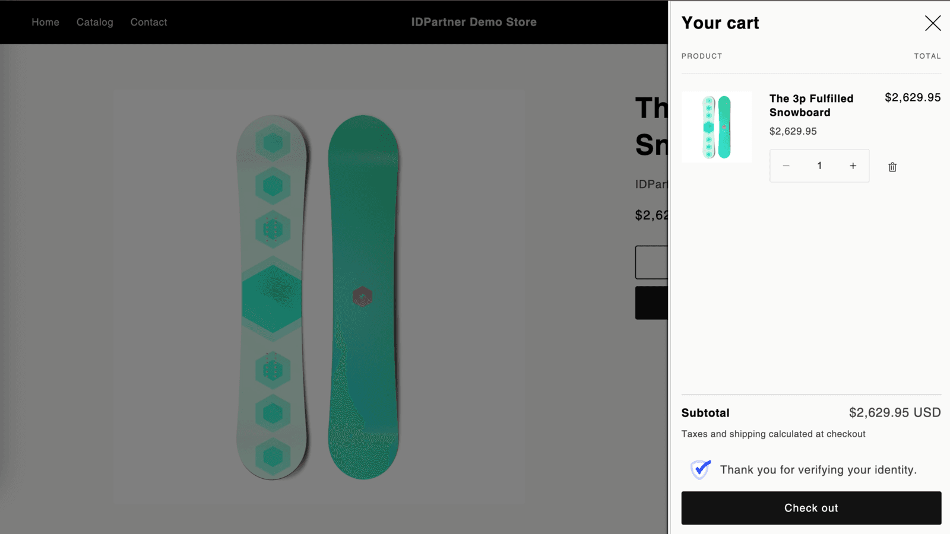Increase quantity with the plus button
This screenshot has height=534, width=950.
(853, 166)
